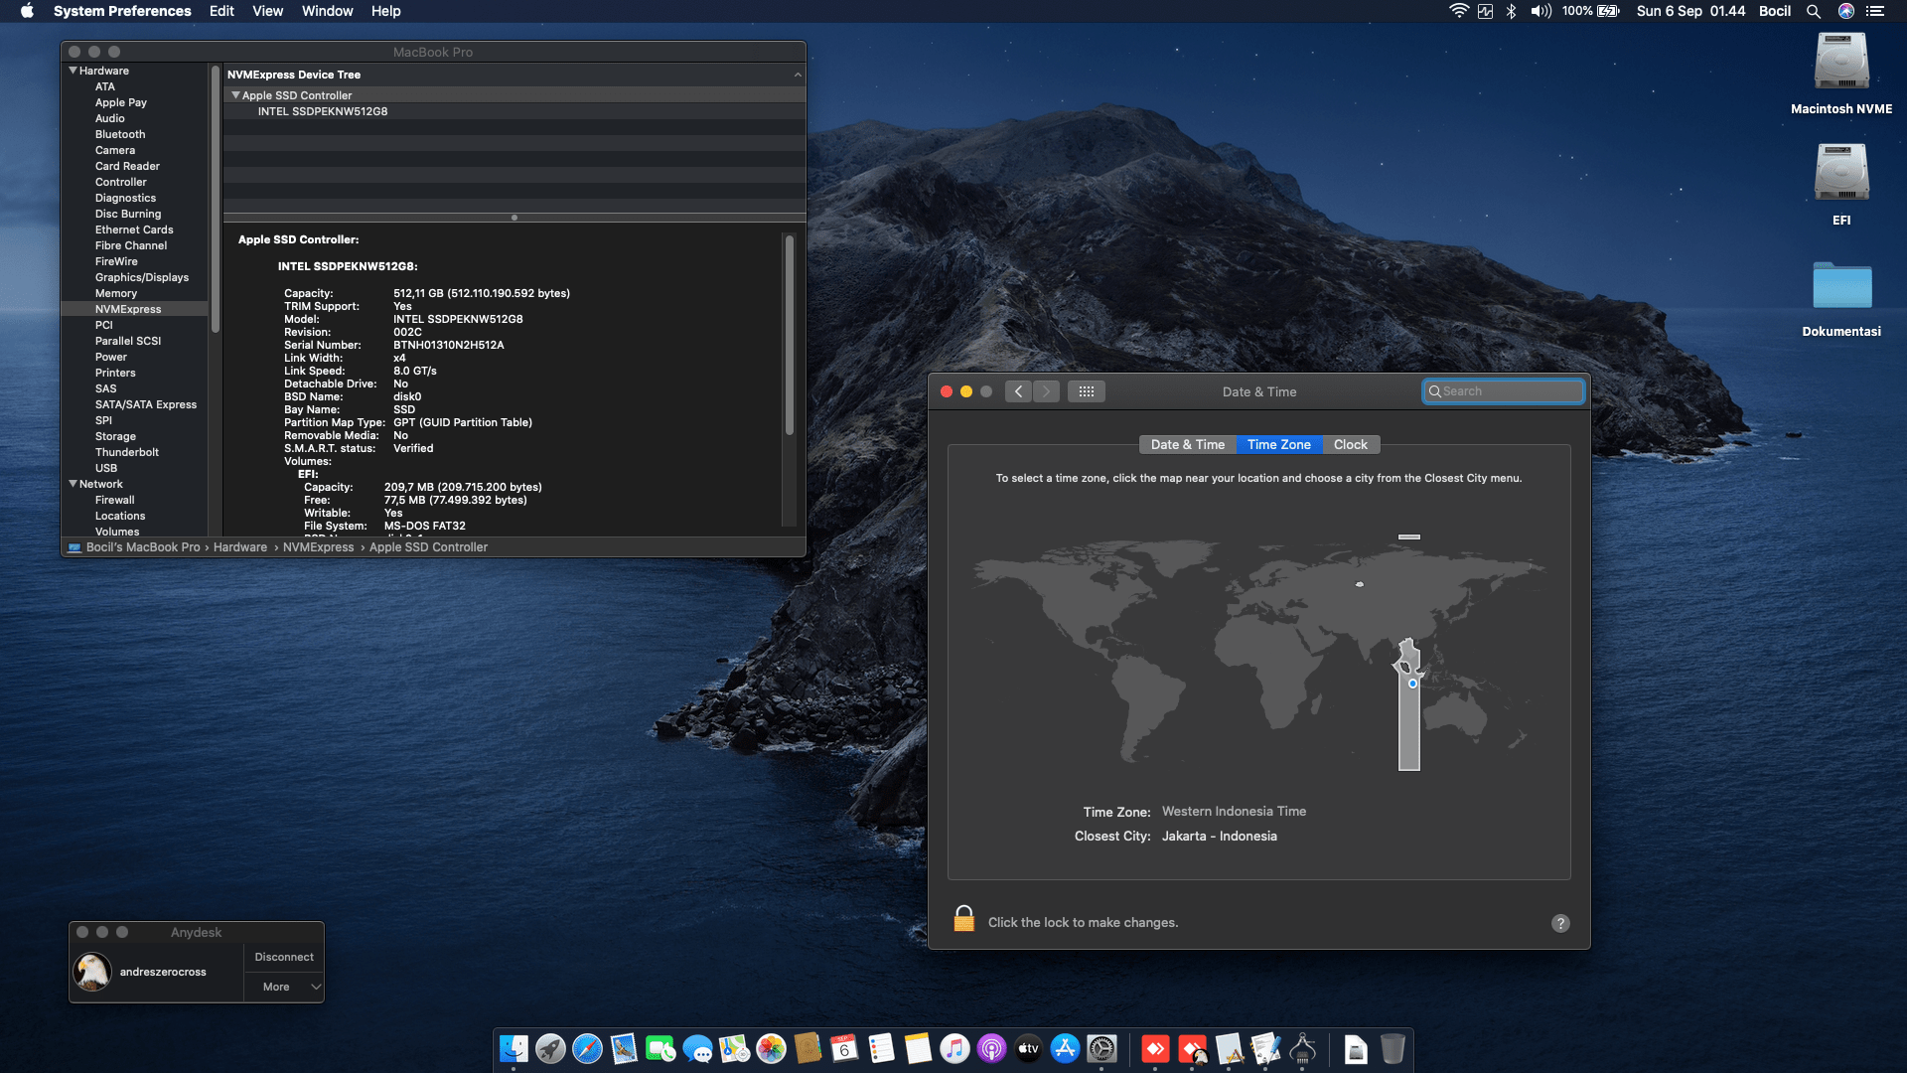Click System Preferences gear in the dock
Viewport: 1907px width, 1073px height.
click(x=1101, y=1049)
